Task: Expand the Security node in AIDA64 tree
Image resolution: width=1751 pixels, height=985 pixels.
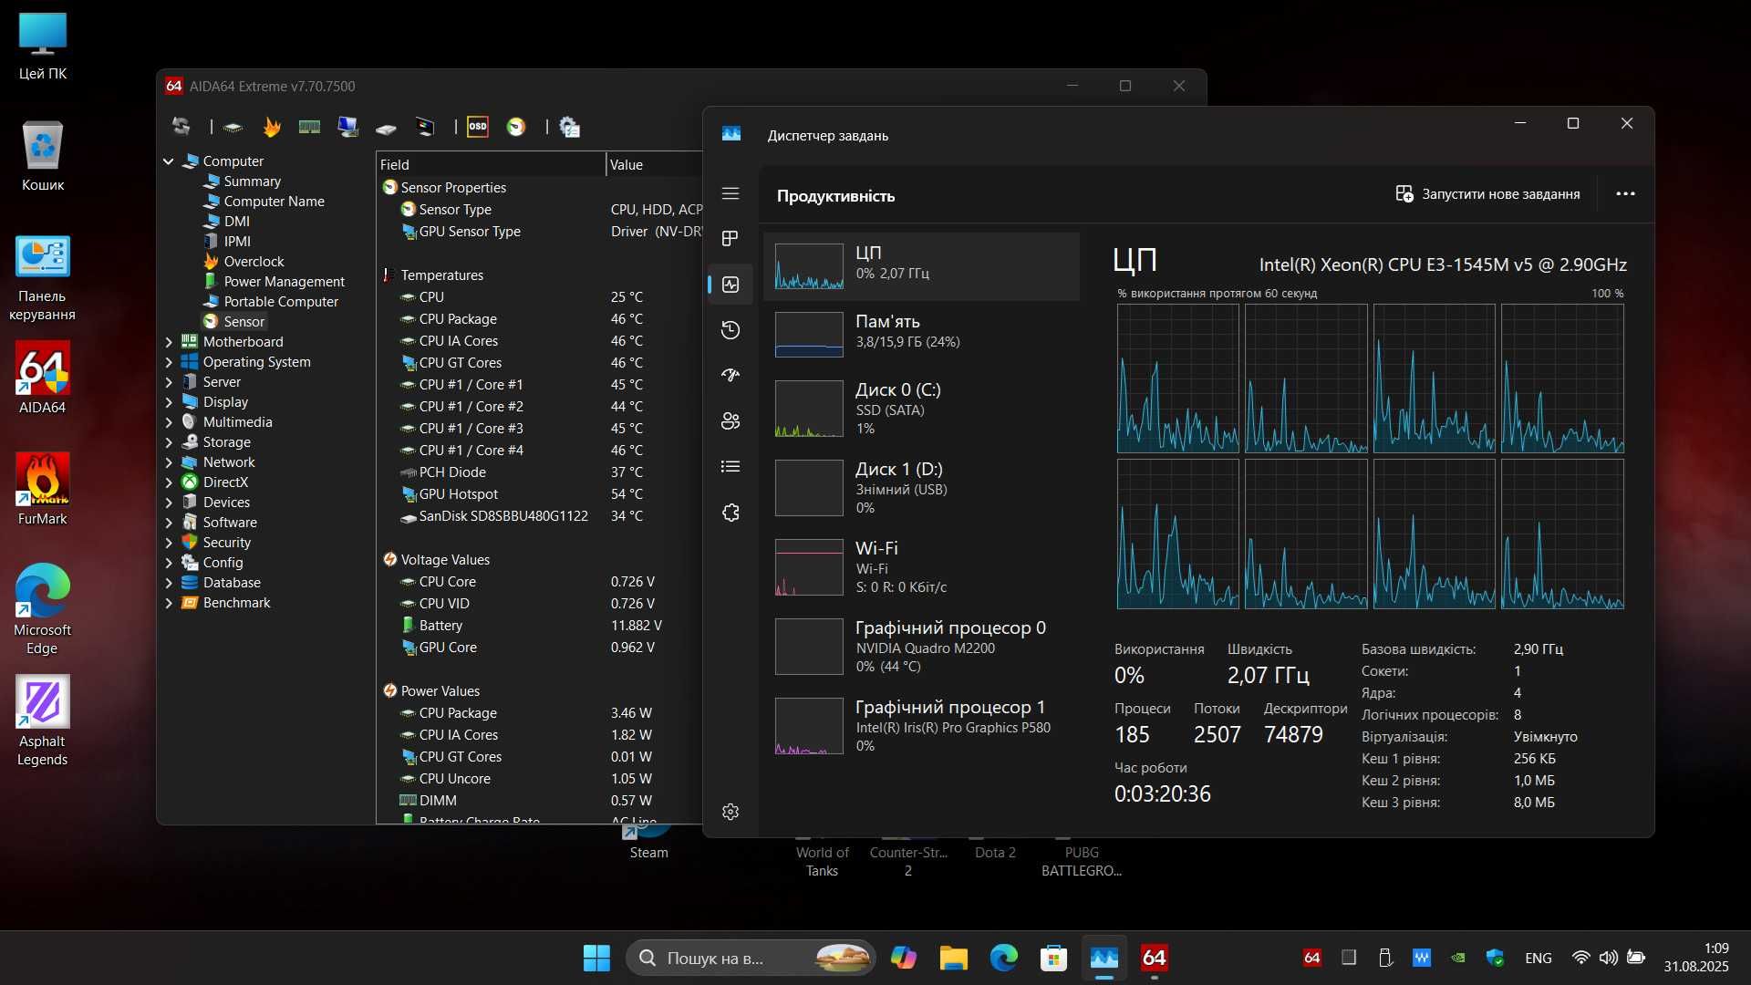Action: pyautogui.click(x=169, y=543)
